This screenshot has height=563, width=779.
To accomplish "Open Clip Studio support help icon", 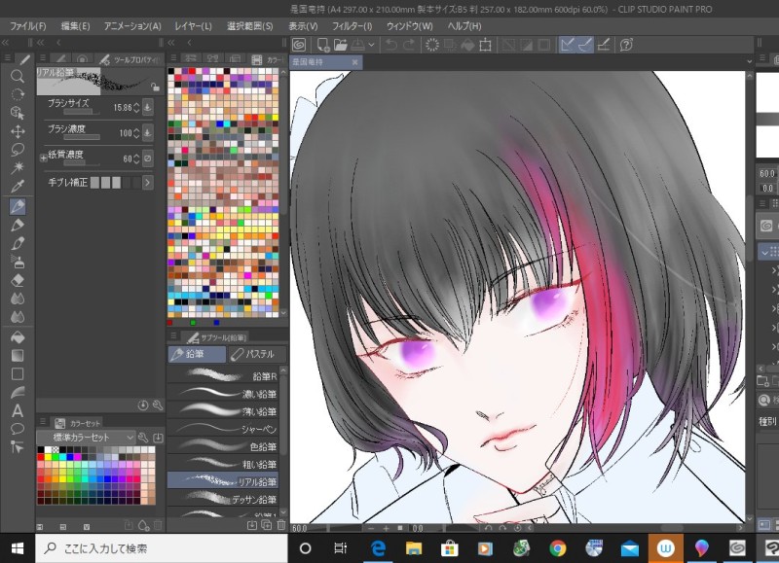I will 626,45.
